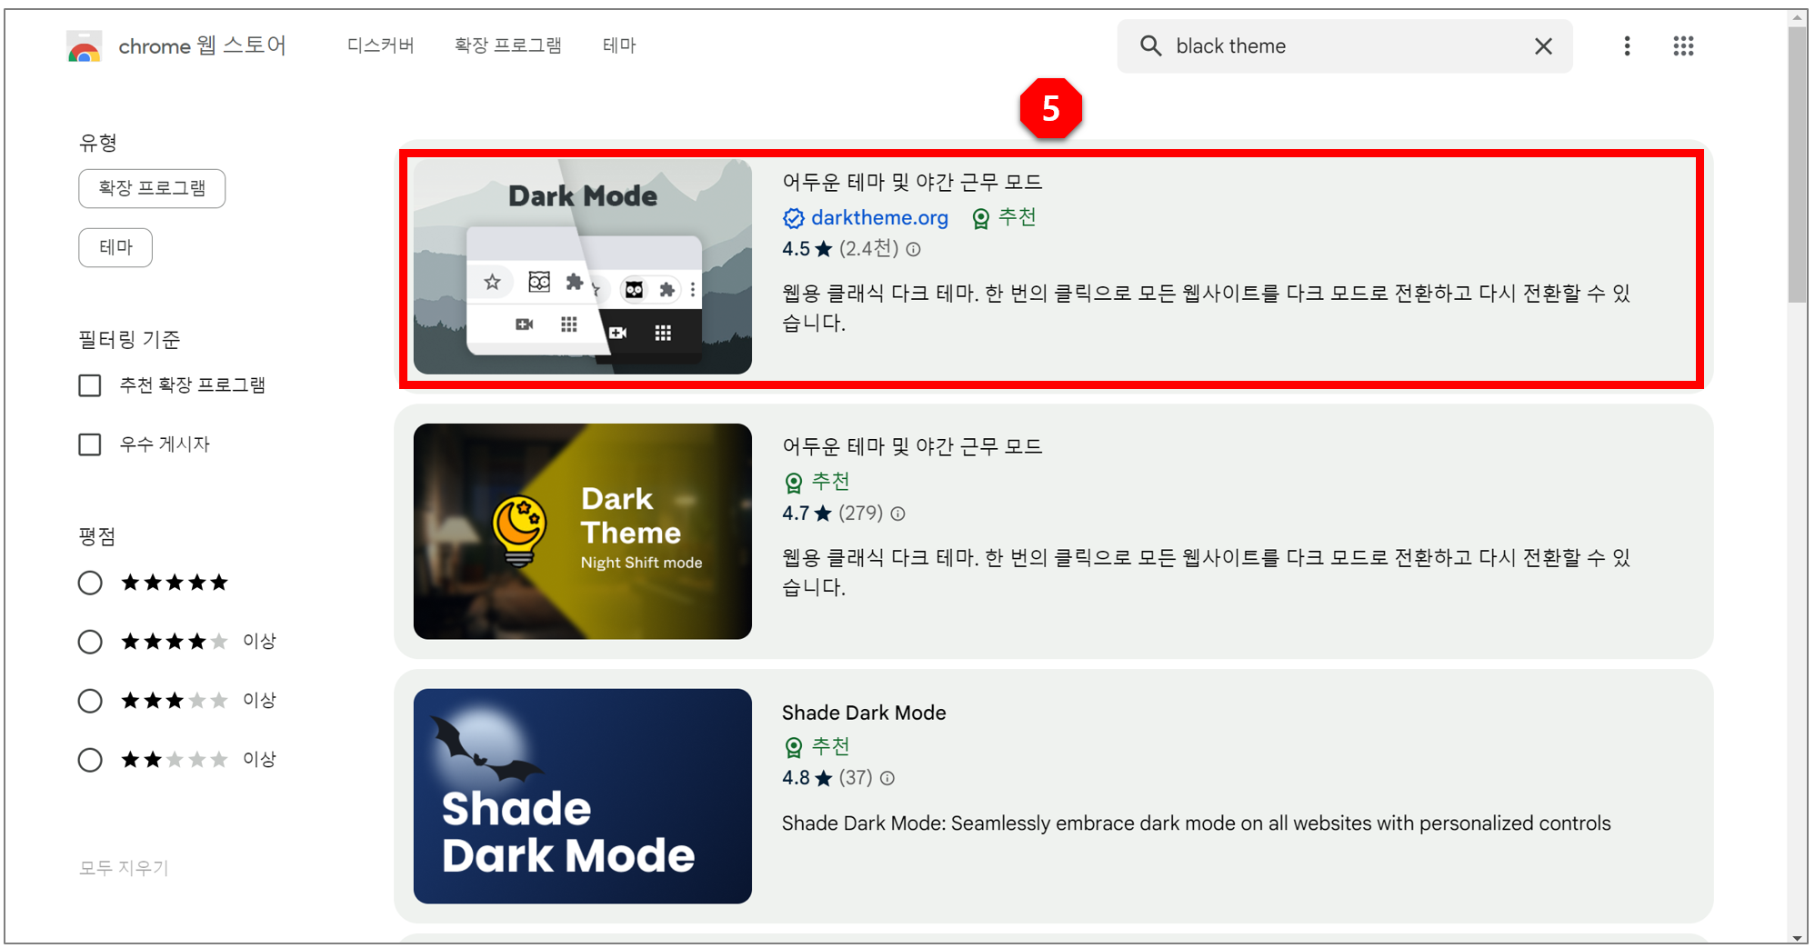
Task: Select two stars and up rating
Action: pos(90,760)
